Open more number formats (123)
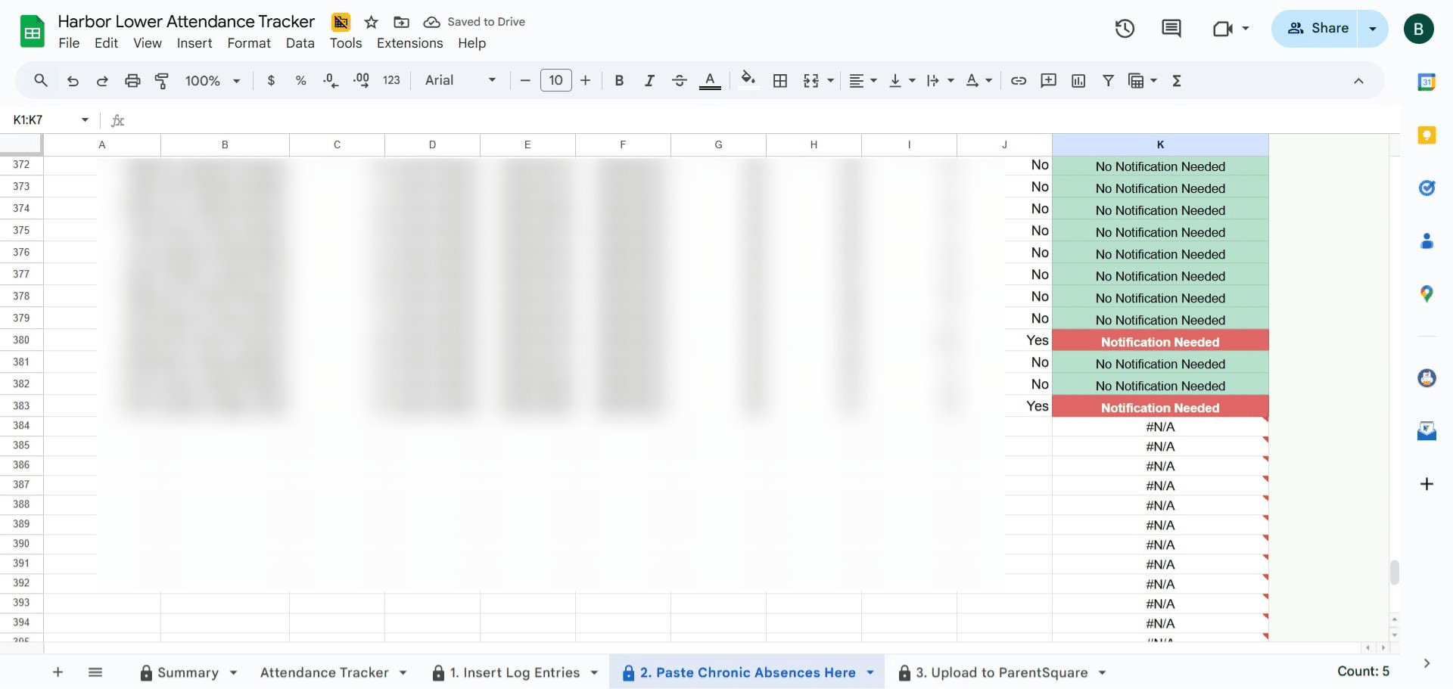Viewport: 1453px width, 689px height. point(391,80)
